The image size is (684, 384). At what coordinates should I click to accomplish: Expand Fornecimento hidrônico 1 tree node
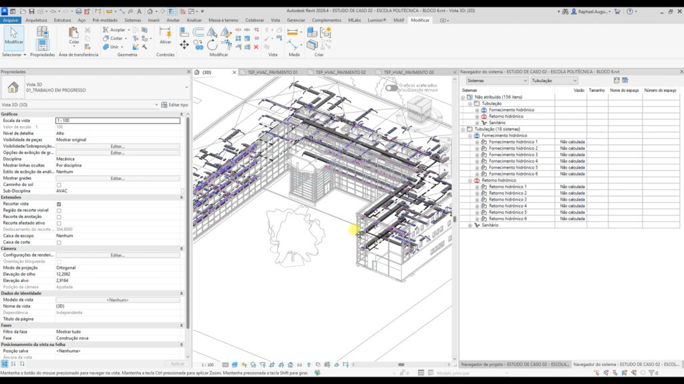pyautogui.click(x=477, y=142)
